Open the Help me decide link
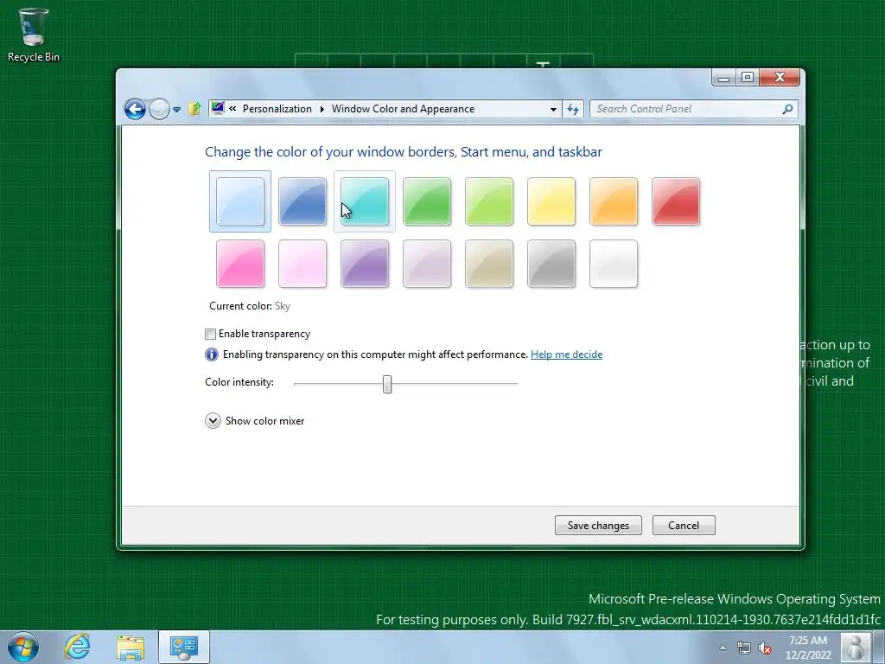885x664 pixels. coord(566,354)
